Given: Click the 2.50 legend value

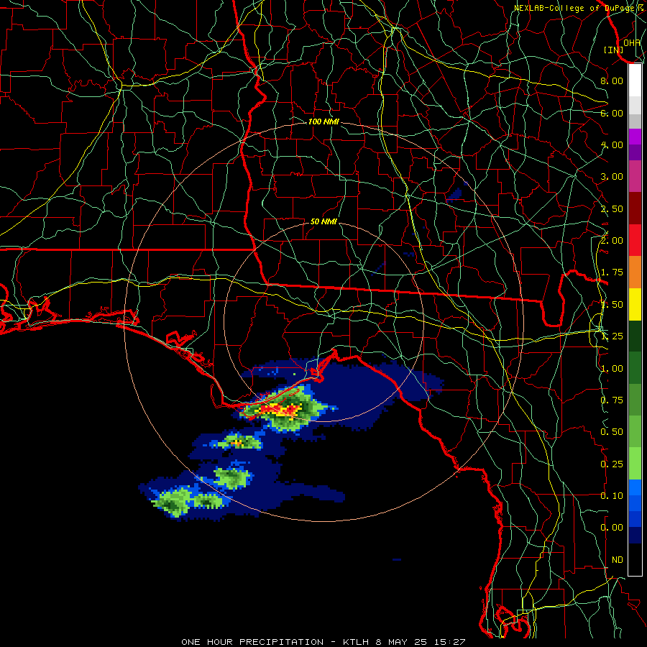Looking at the screenshot, I should pos(612,208).
